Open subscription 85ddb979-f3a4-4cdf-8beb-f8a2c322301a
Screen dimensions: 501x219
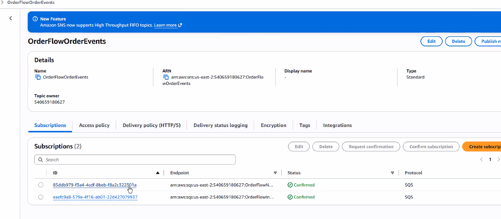click(95, 185)
